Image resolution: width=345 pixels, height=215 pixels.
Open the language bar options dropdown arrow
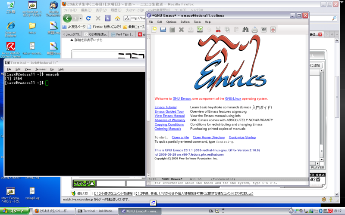(x=223, y=212)
